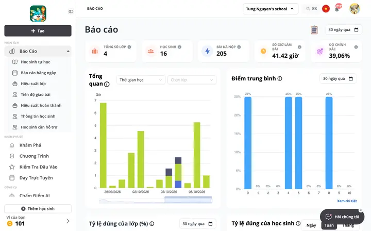Click the tallest green bar at 29/09/2026
The image size is (371, 231).
(103, 145)
